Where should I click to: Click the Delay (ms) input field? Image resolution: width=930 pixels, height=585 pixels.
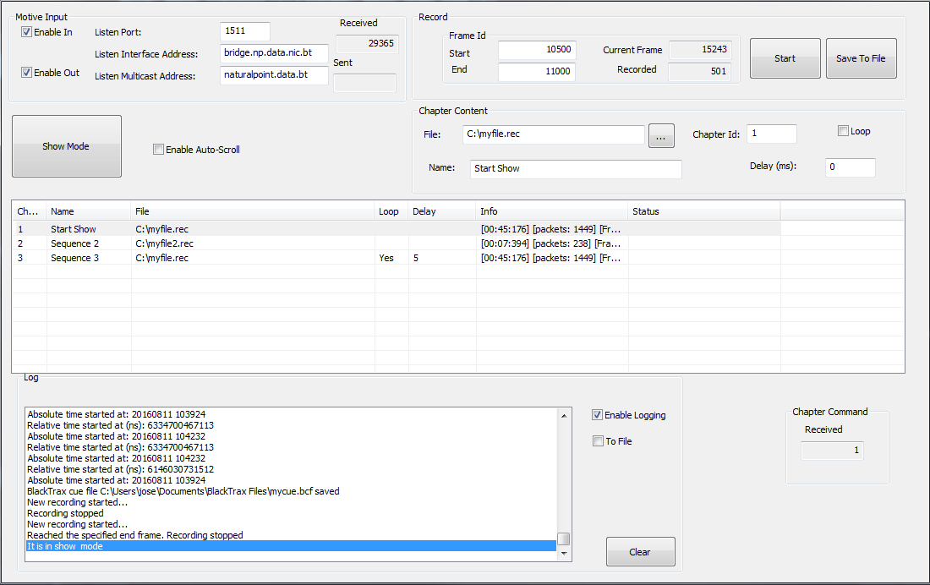(850, 167)
